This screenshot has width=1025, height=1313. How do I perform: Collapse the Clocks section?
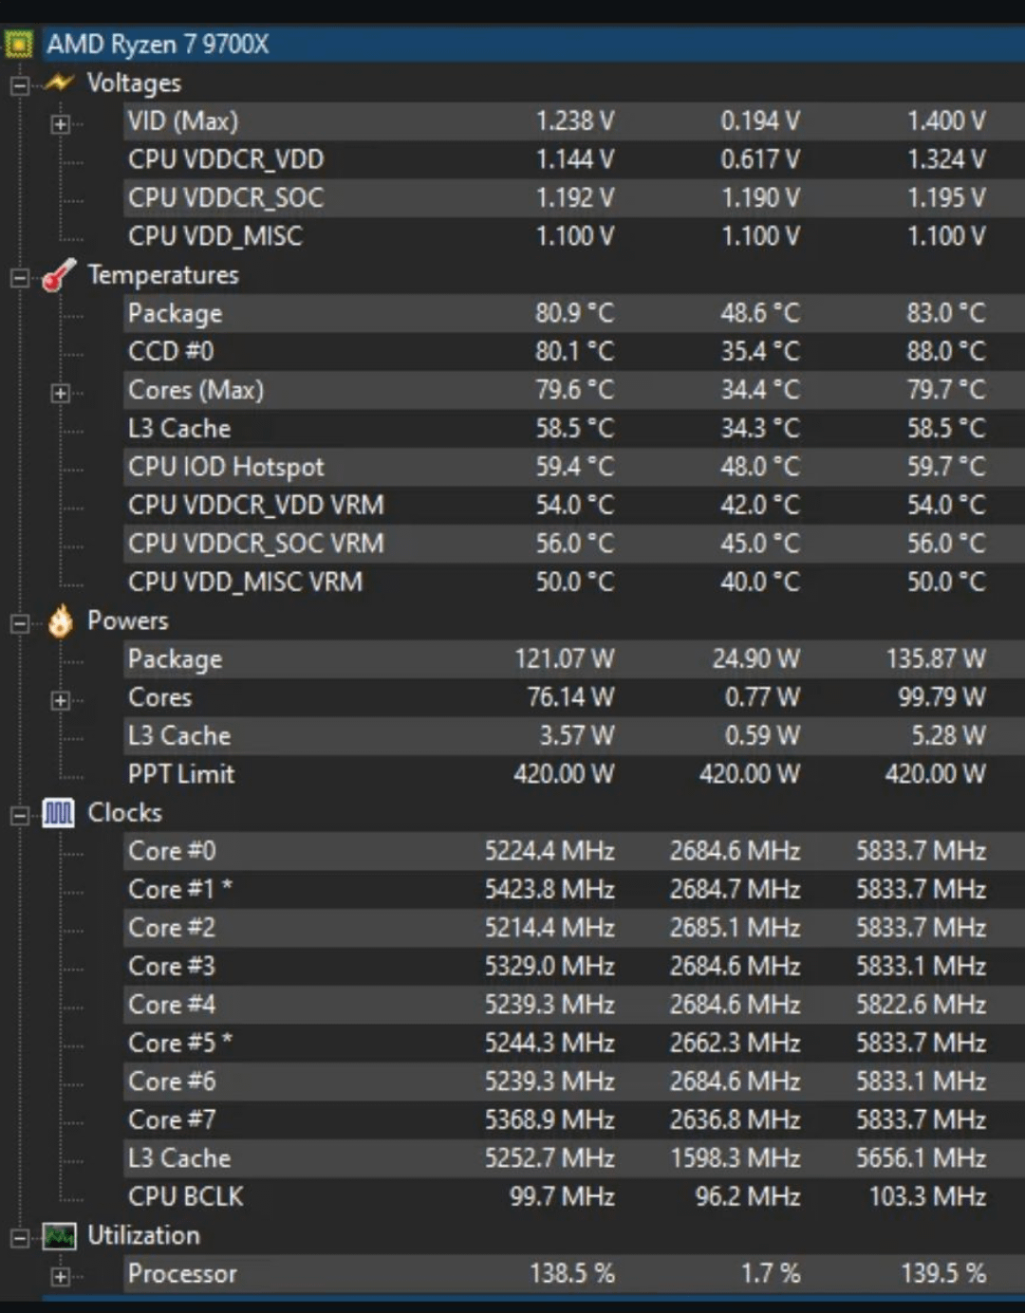pos(19,816)
